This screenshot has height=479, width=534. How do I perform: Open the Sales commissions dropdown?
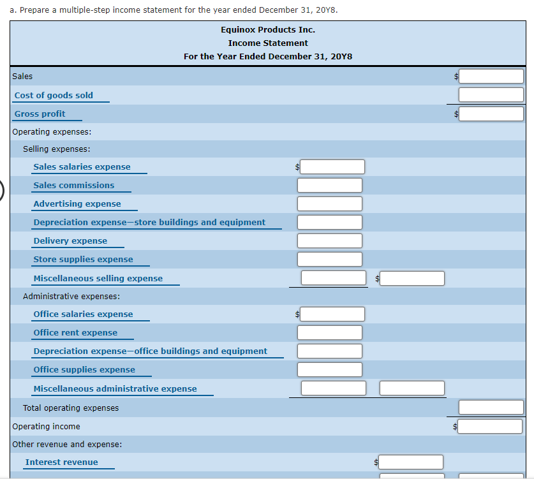[81, 186]
